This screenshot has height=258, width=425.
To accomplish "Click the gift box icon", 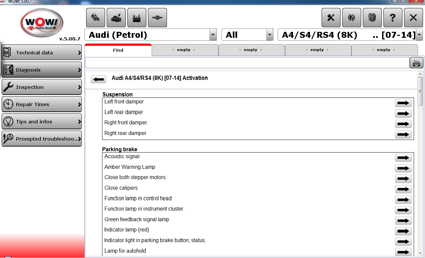I will coord(372,18).
